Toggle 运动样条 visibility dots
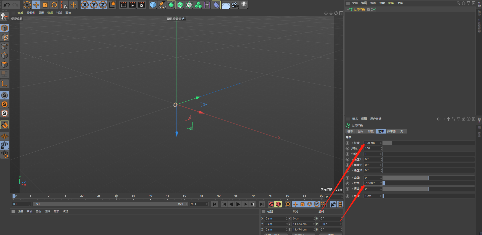 click(x=372, y=9)
